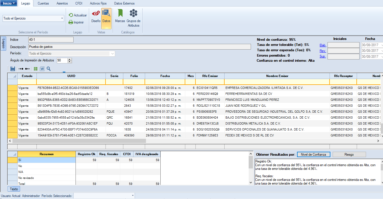Export to Word using the W icon
The height and width of the screenshot is (199, 383).
tap(42, 69)
